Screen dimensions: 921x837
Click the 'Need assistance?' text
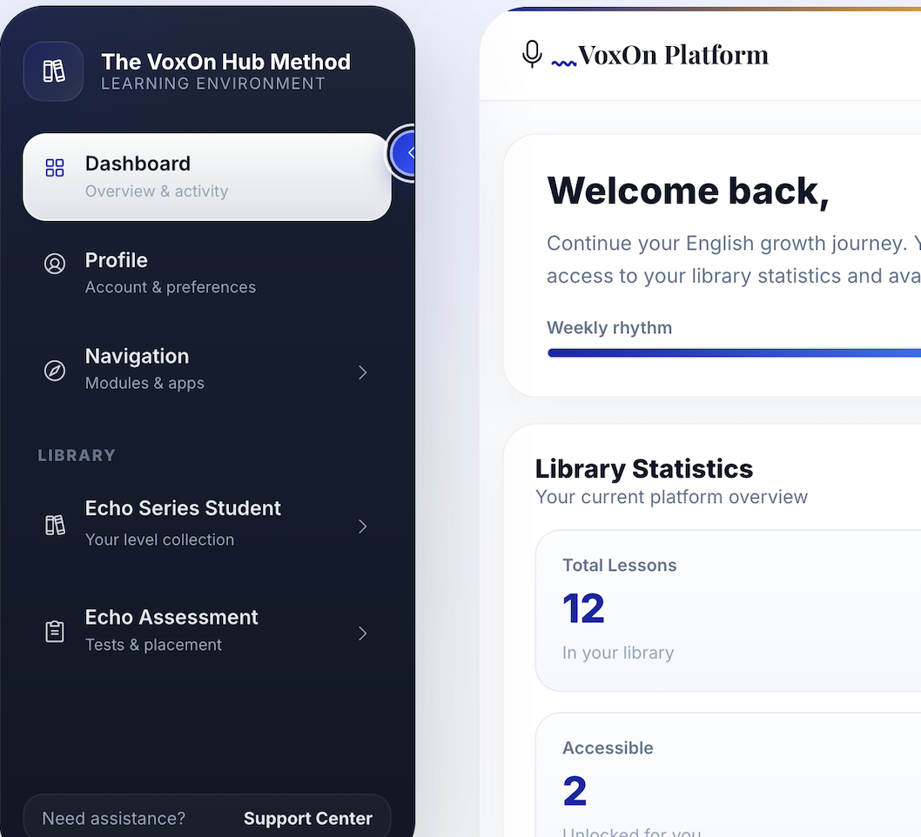(113, 818)
